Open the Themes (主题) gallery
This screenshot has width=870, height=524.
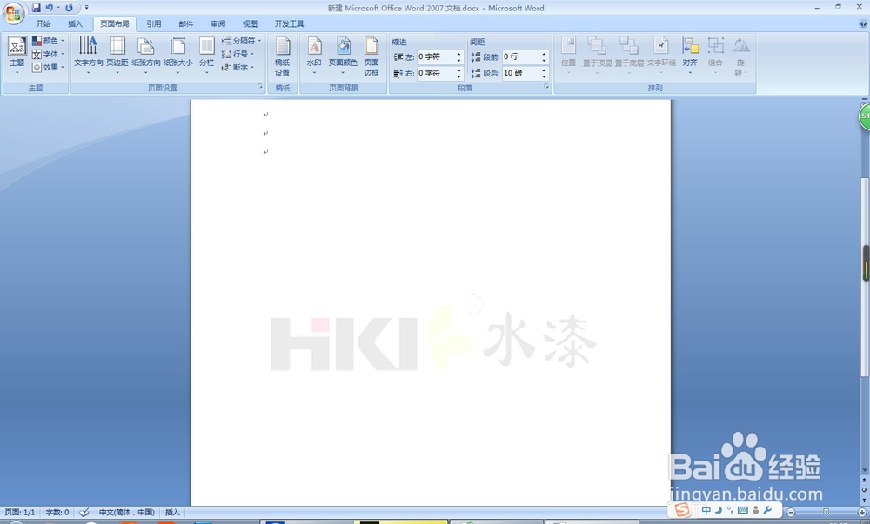click(17, 56)
